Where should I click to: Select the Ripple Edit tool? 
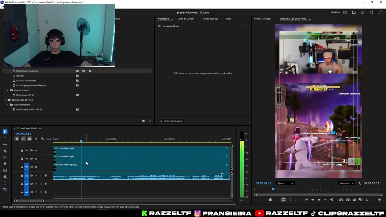[x=5, y=145]
